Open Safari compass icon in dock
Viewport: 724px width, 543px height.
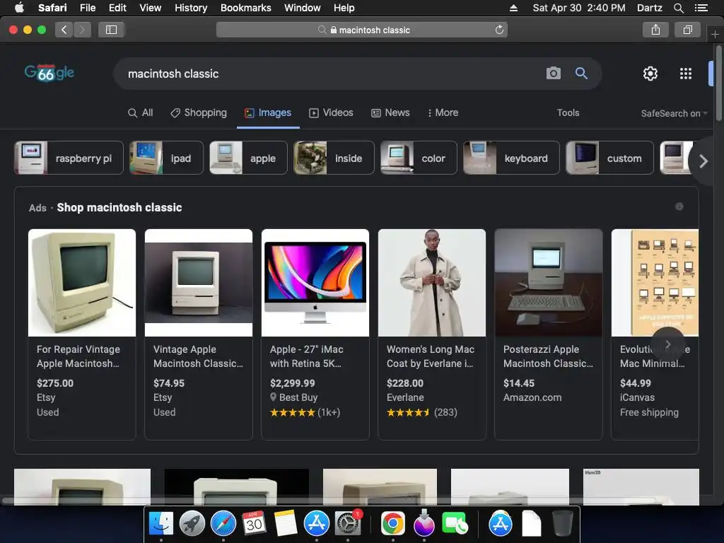[223, 523]
